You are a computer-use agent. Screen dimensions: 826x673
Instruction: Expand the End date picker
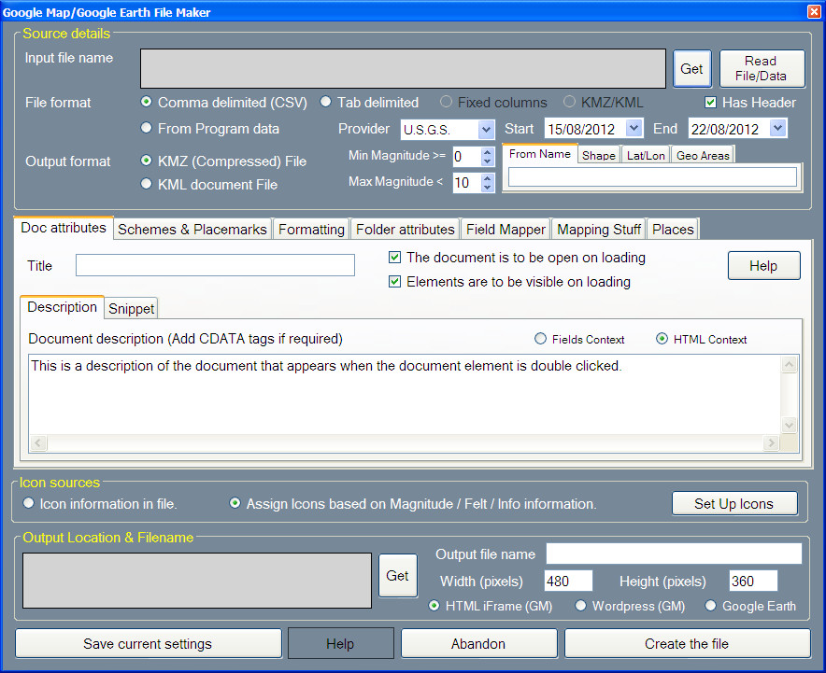coord(777,128)
